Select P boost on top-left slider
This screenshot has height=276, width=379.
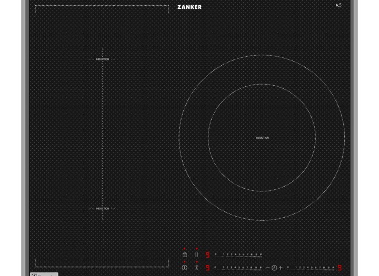coord(261,254)
